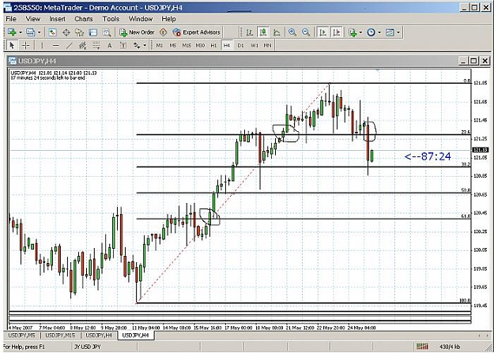494x353 pixels.
Task: Open the Market Watch window icon
Action: coord(52,32)
